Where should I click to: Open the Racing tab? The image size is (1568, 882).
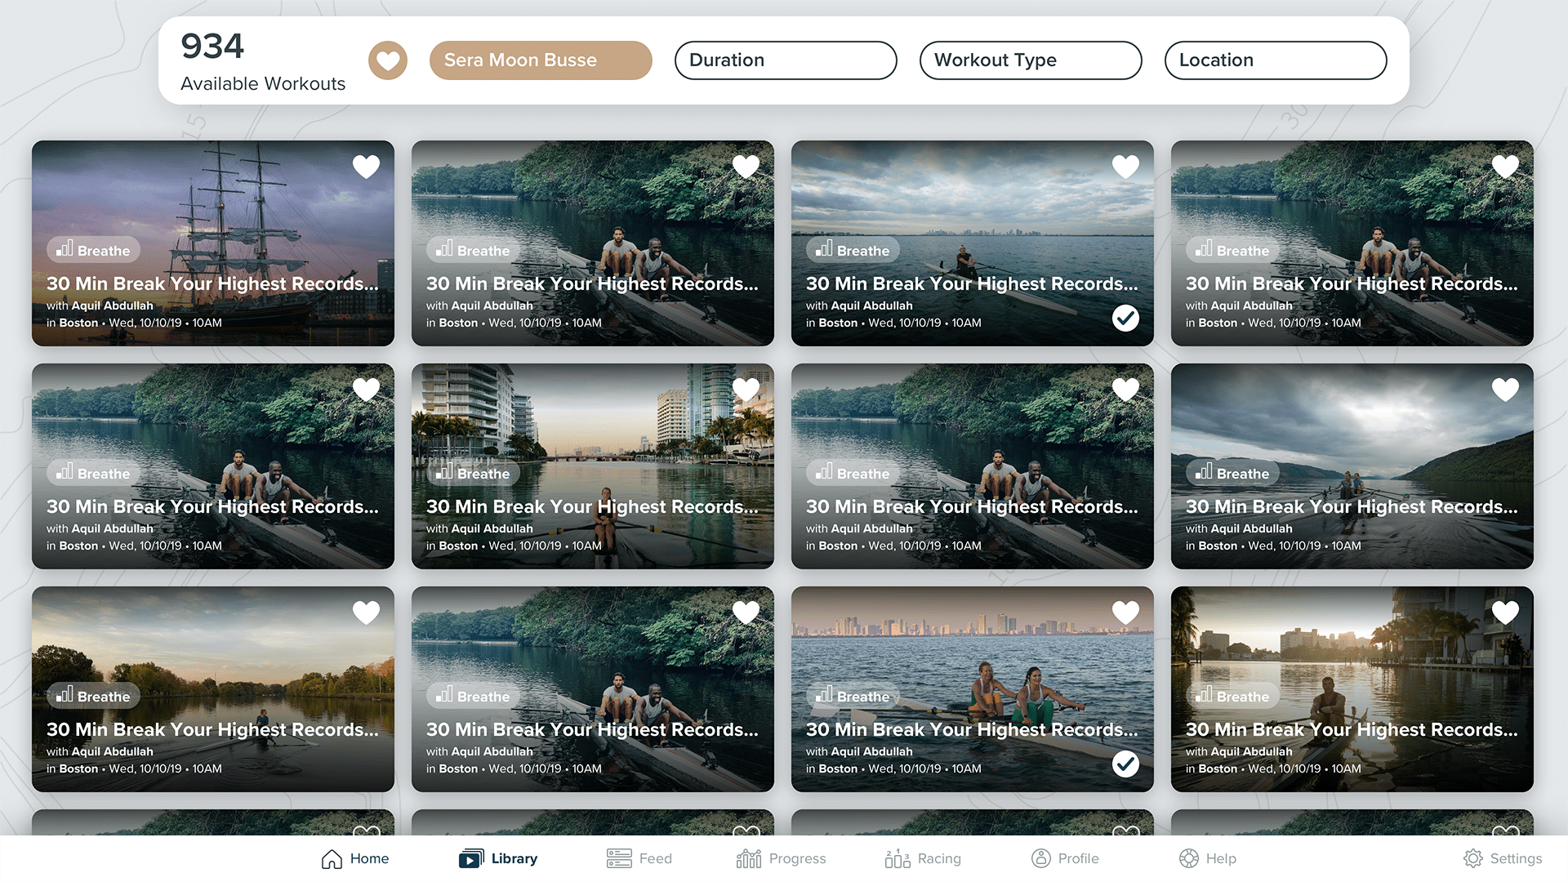(923, 858)
